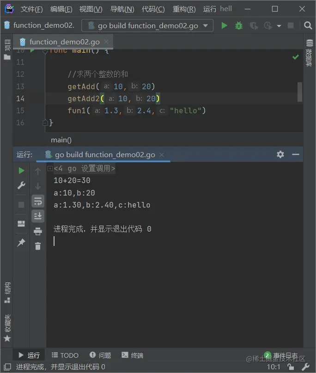Click the wrench icon to modify run configuration

click(21, 185)
